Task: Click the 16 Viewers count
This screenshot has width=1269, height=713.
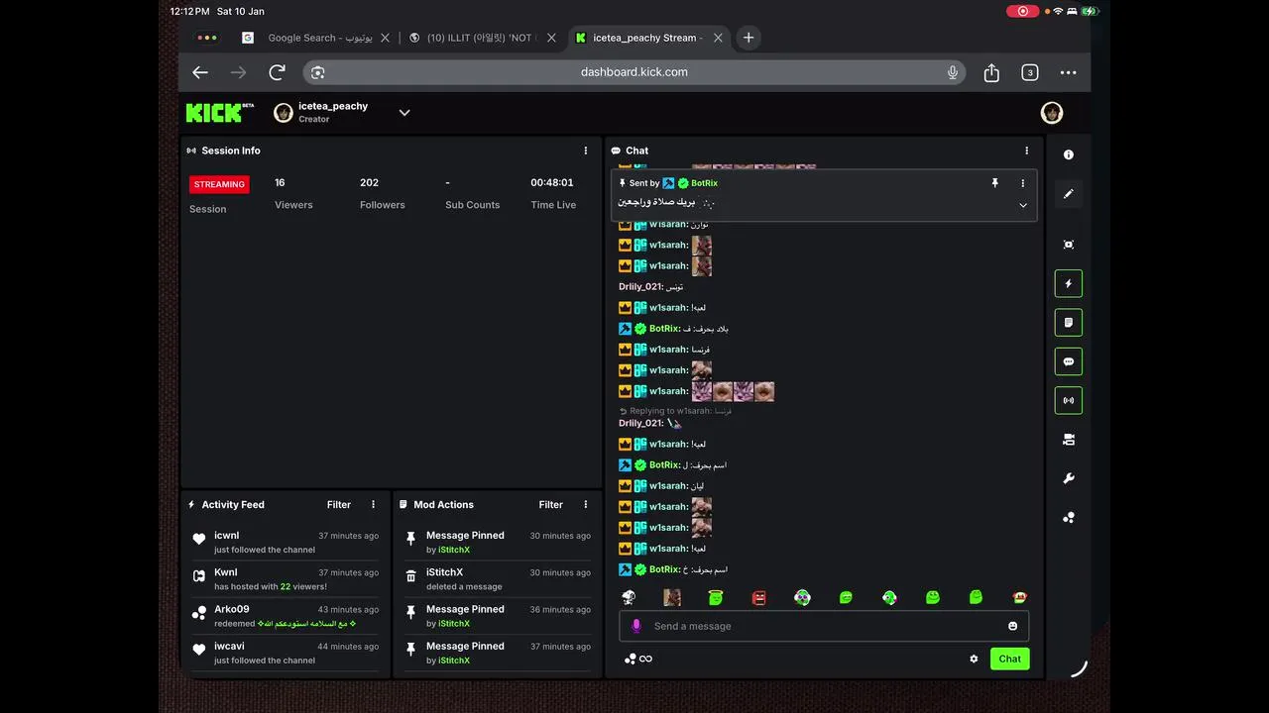Action: [x=280, y=182]
